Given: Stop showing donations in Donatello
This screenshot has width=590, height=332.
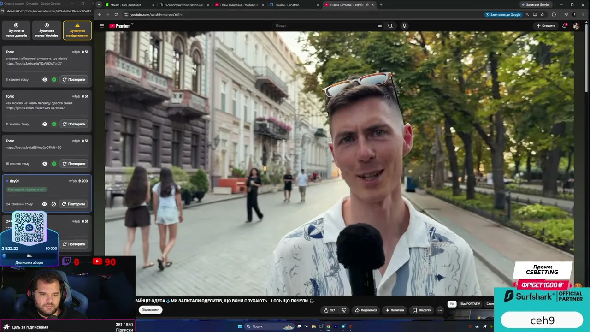Looking at the screenshot, I should coord(16,30).
